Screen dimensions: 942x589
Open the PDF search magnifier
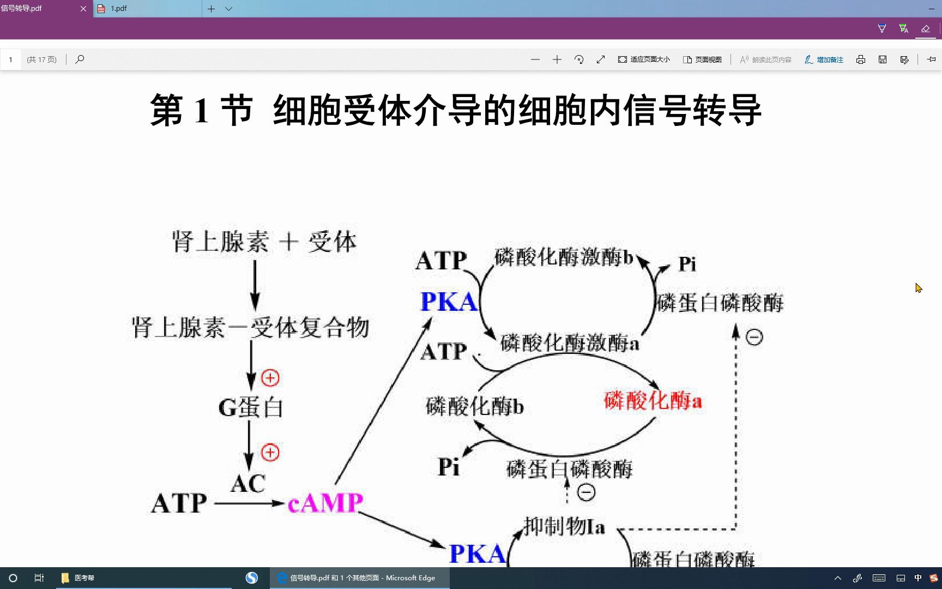[x=80, y=59]
